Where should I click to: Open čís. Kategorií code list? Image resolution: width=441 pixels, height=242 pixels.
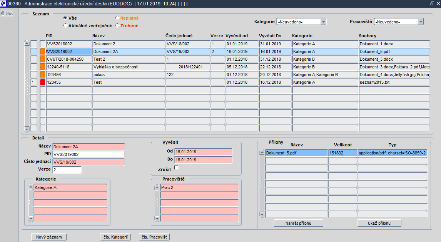115,237
